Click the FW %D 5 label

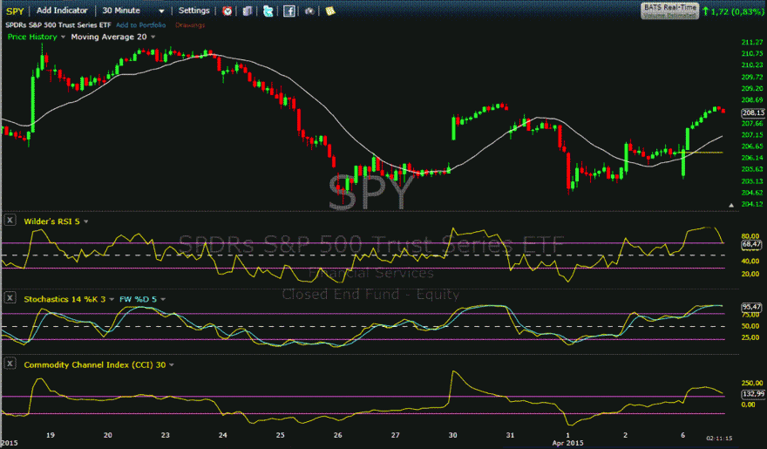pos(138,299)
